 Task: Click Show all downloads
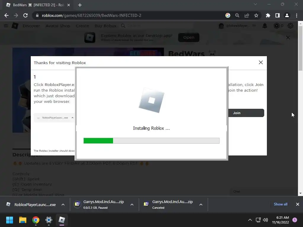pyautogui.click(x=281, y=204)
